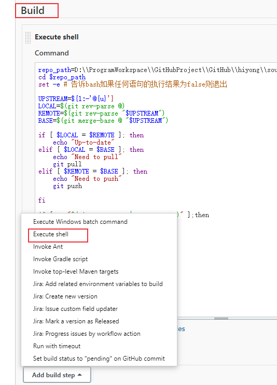277x385 pixels.
Task: Choose Jira: Mark a version as Released
Action: [76, 321]
